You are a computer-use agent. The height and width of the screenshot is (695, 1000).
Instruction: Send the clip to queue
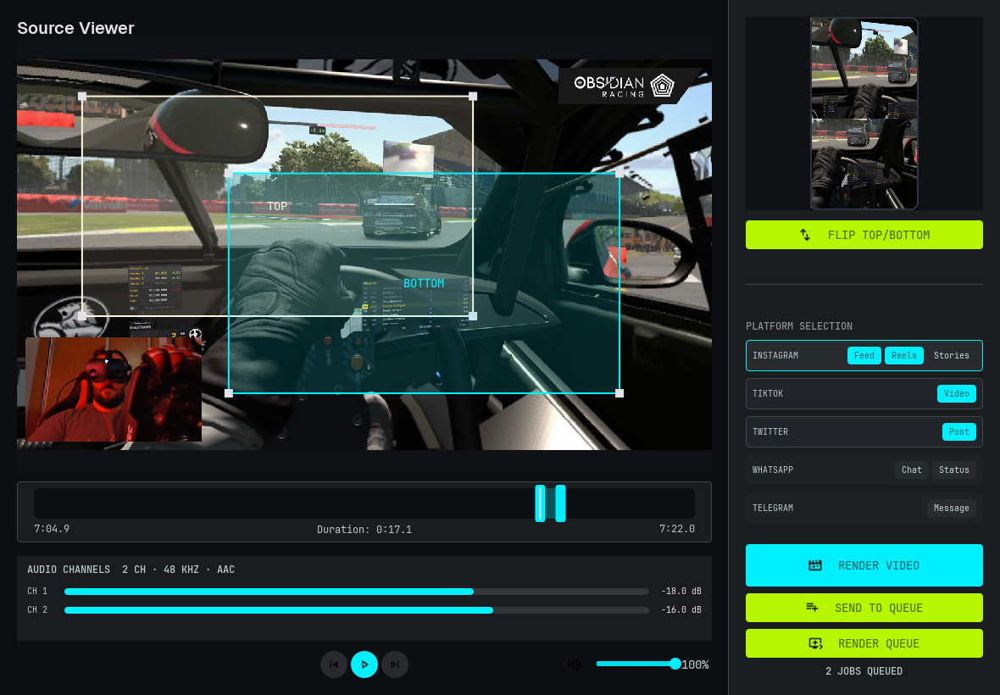[864, 608]
